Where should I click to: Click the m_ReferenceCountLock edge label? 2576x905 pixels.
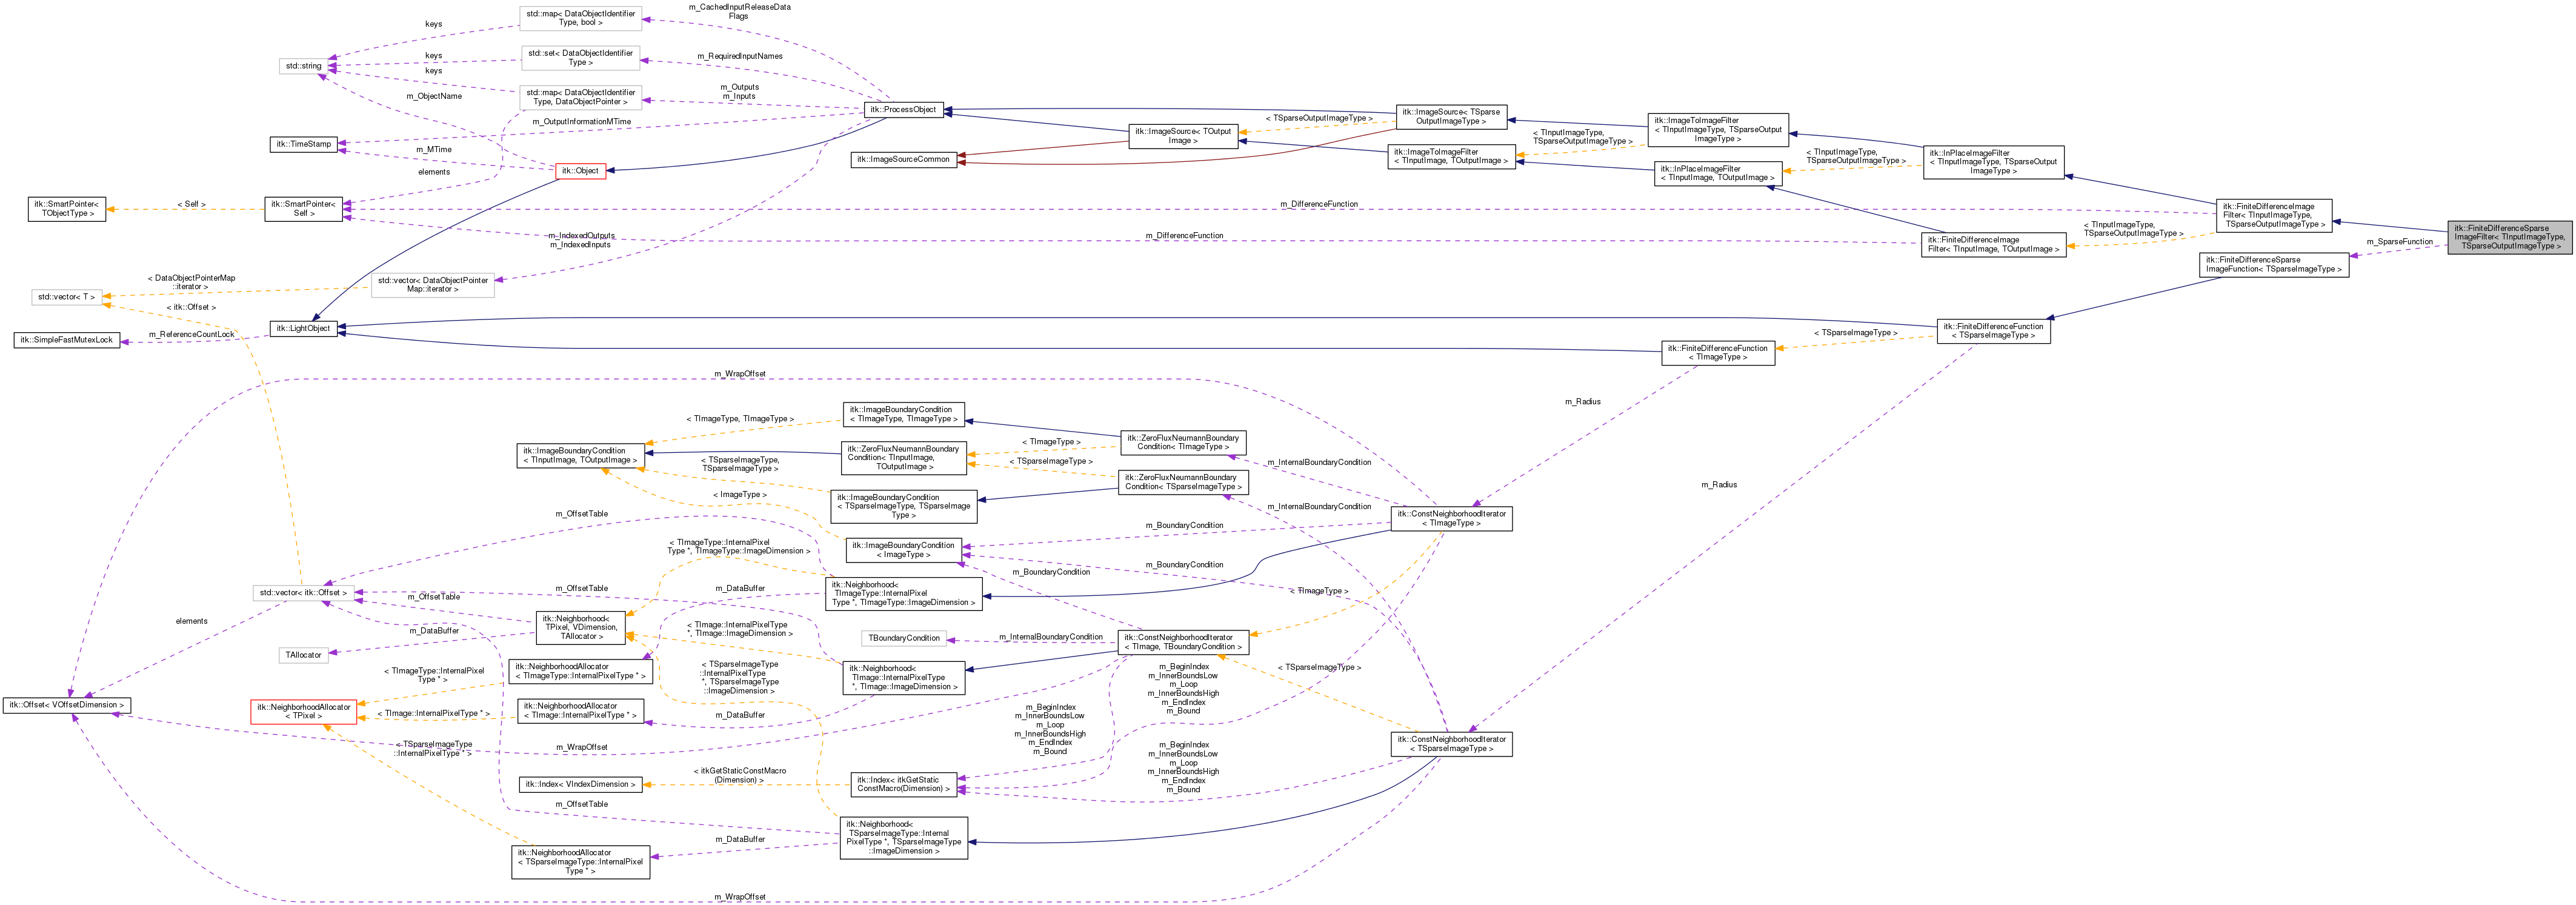pyautogui.click(x=191, y=335)
